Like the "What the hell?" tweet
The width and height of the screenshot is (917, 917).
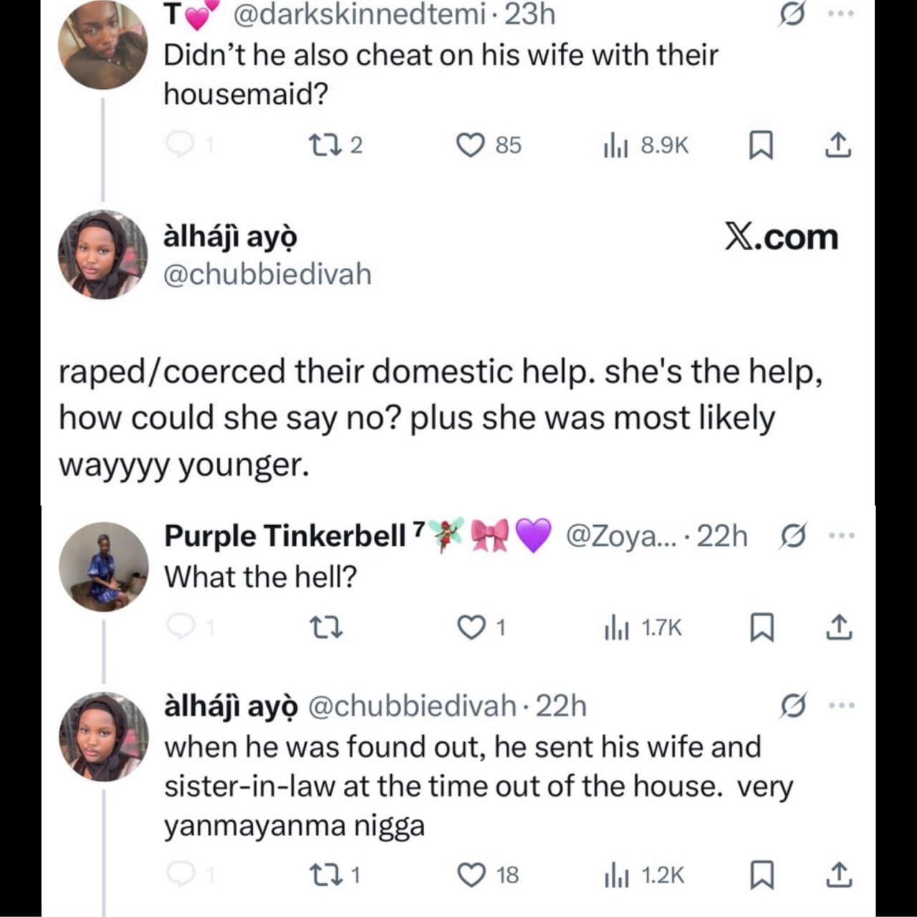coord(471,628)
